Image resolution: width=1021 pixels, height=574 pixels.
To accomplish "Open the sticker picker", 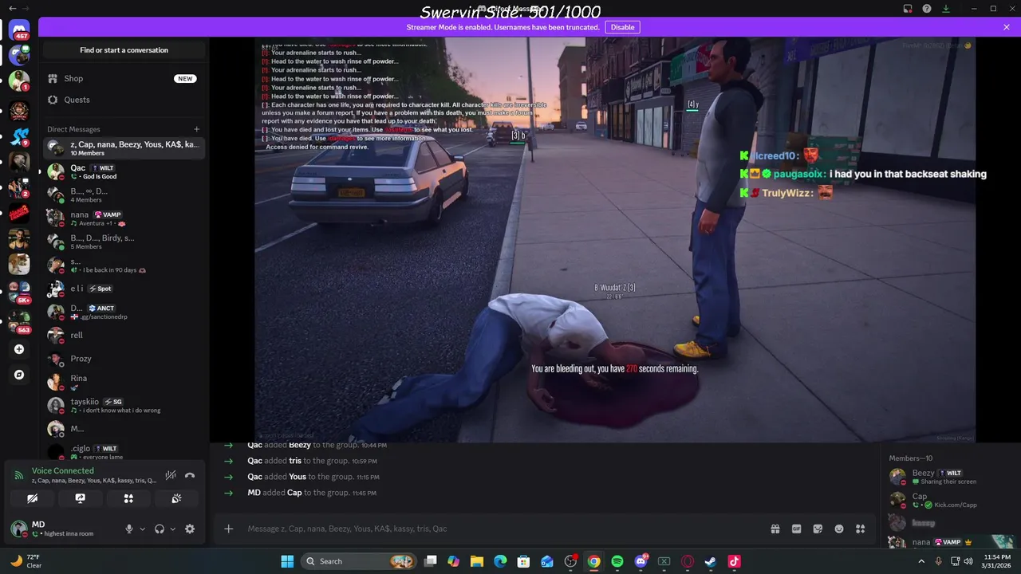I will [x=818, y=529].
